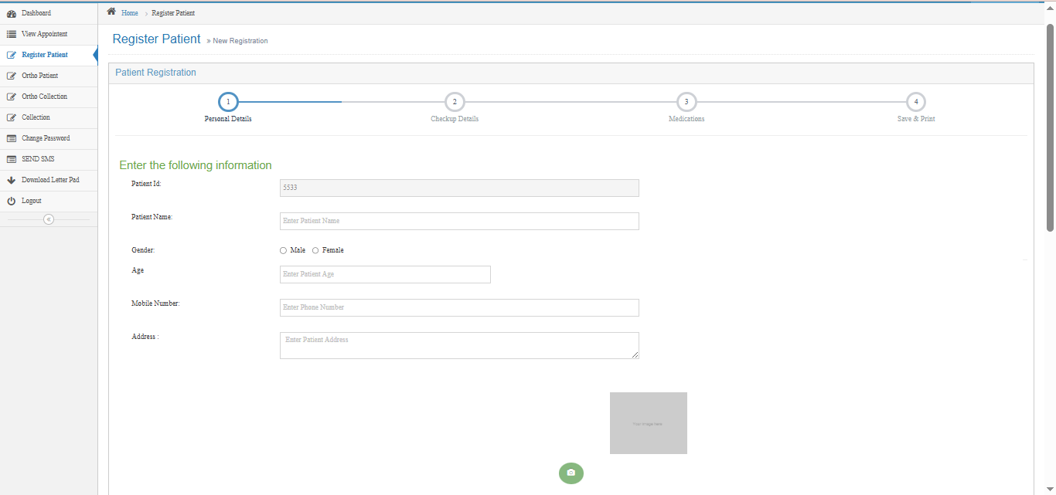Click the View Appointment list icon

point(12,35)
